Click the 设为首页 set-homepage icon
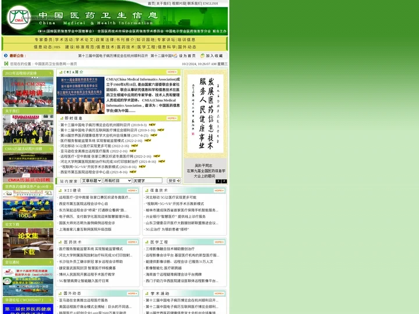419x314 pixels. 175,56
